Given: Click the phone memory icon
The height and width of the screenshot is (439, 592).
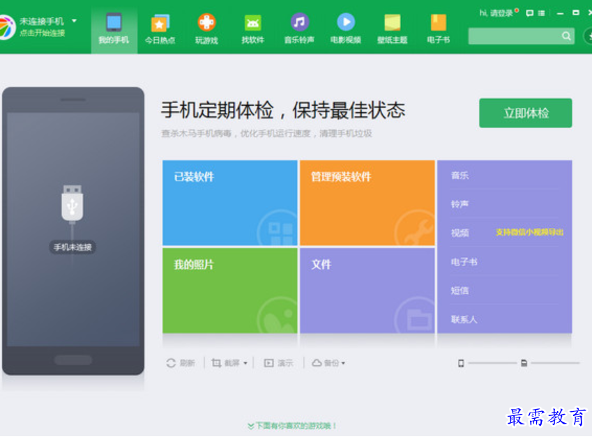Looking at the screenshot, I should (x=461, y=363).
